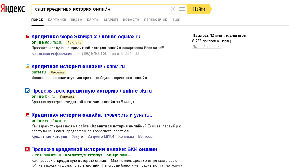Expand the Ещё menu
Image resolution: width=289 pixels, height=168 pixels.
[x=176, y=20]
